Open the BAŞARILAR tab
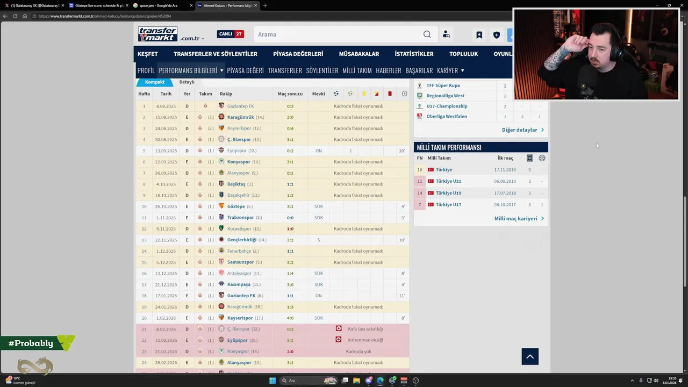Image resolution: width=688 pixels, height=387 pixels. [x=419, y=70]
